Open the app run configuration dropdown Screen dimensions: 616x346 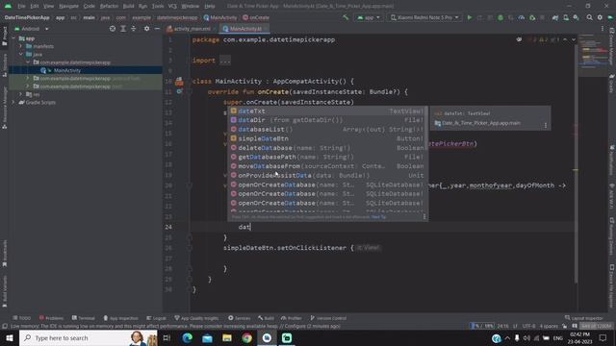pyautogui.click(x=368, y=17)
